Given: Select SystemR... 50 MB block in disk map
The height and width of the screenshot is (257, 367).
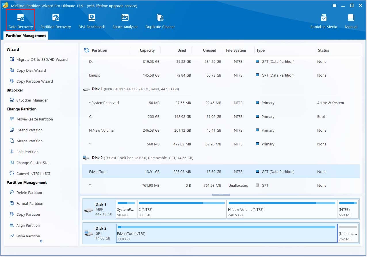Looking at the screenshot, I should point(126,209).
